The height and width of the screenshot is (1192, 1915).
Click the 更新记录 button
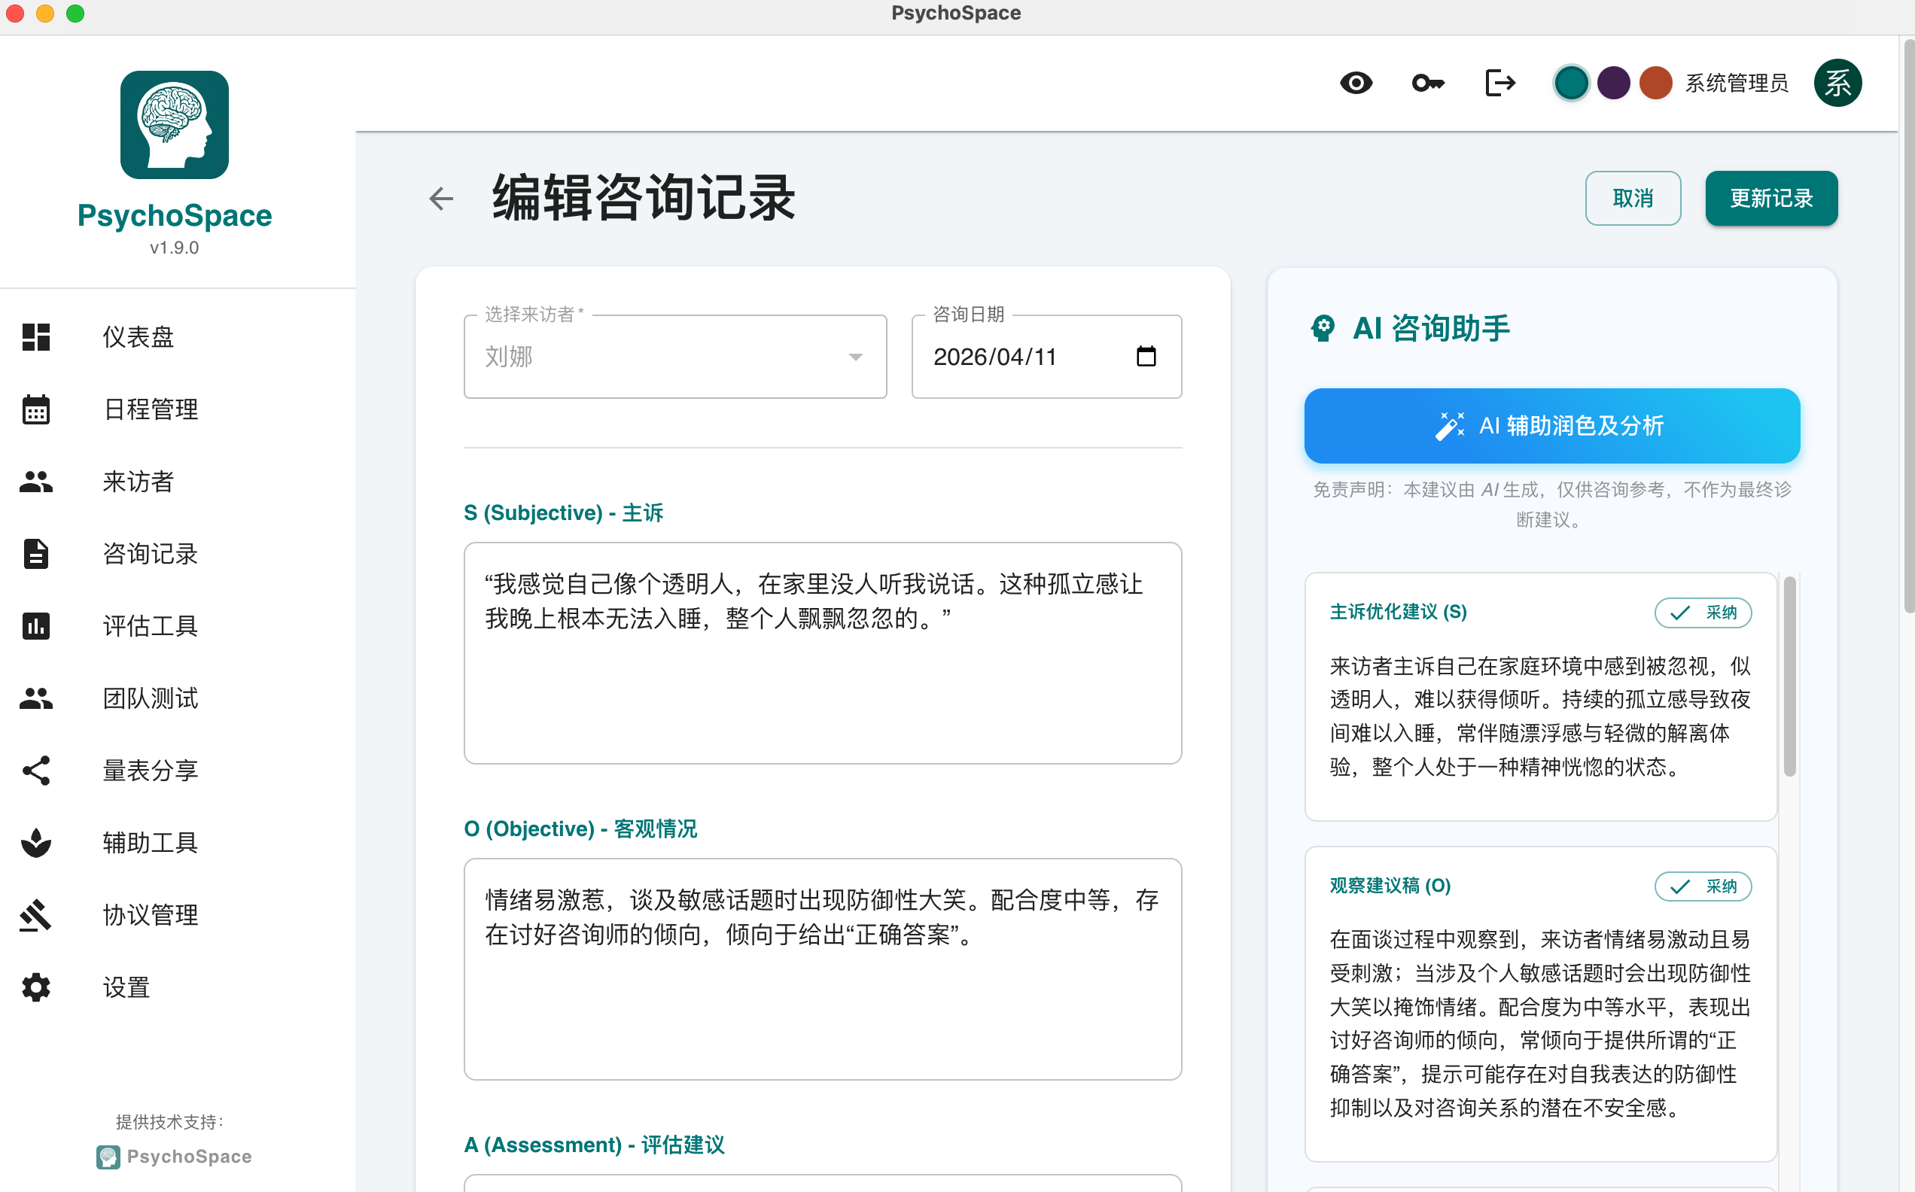pyautogui.click(x=1770, y=198)
